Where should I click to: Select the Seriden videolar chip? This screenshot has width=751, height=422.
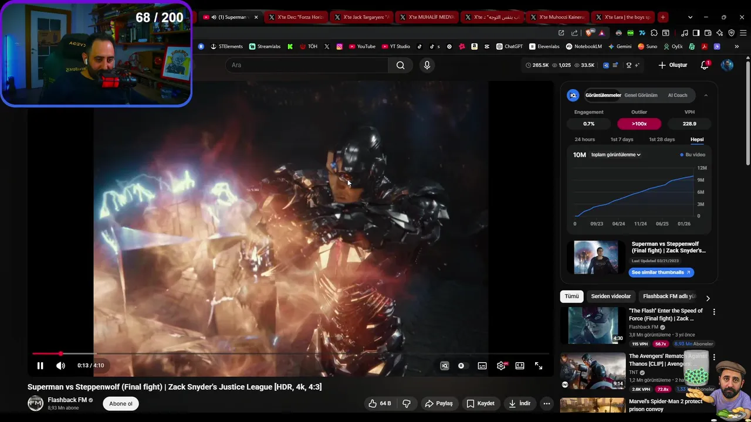pyautogui.click(x=611, y=297)
